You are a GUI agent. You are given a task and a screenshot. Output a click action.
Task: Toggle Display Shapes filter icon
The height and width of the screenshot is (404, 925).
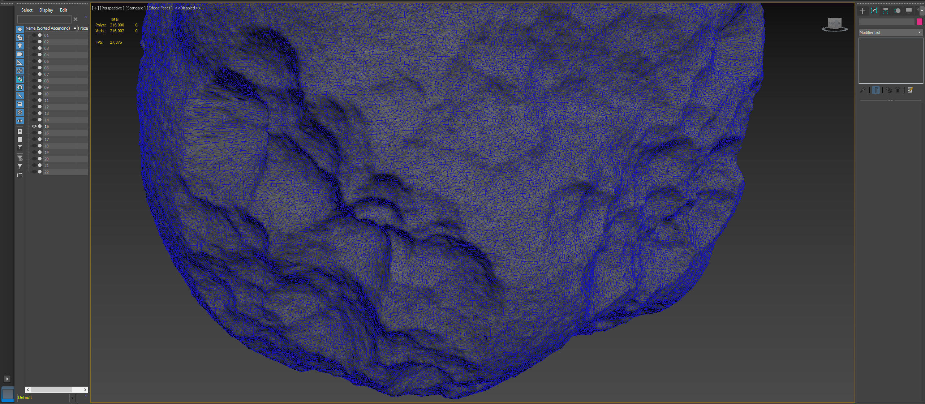coord(20,38)
